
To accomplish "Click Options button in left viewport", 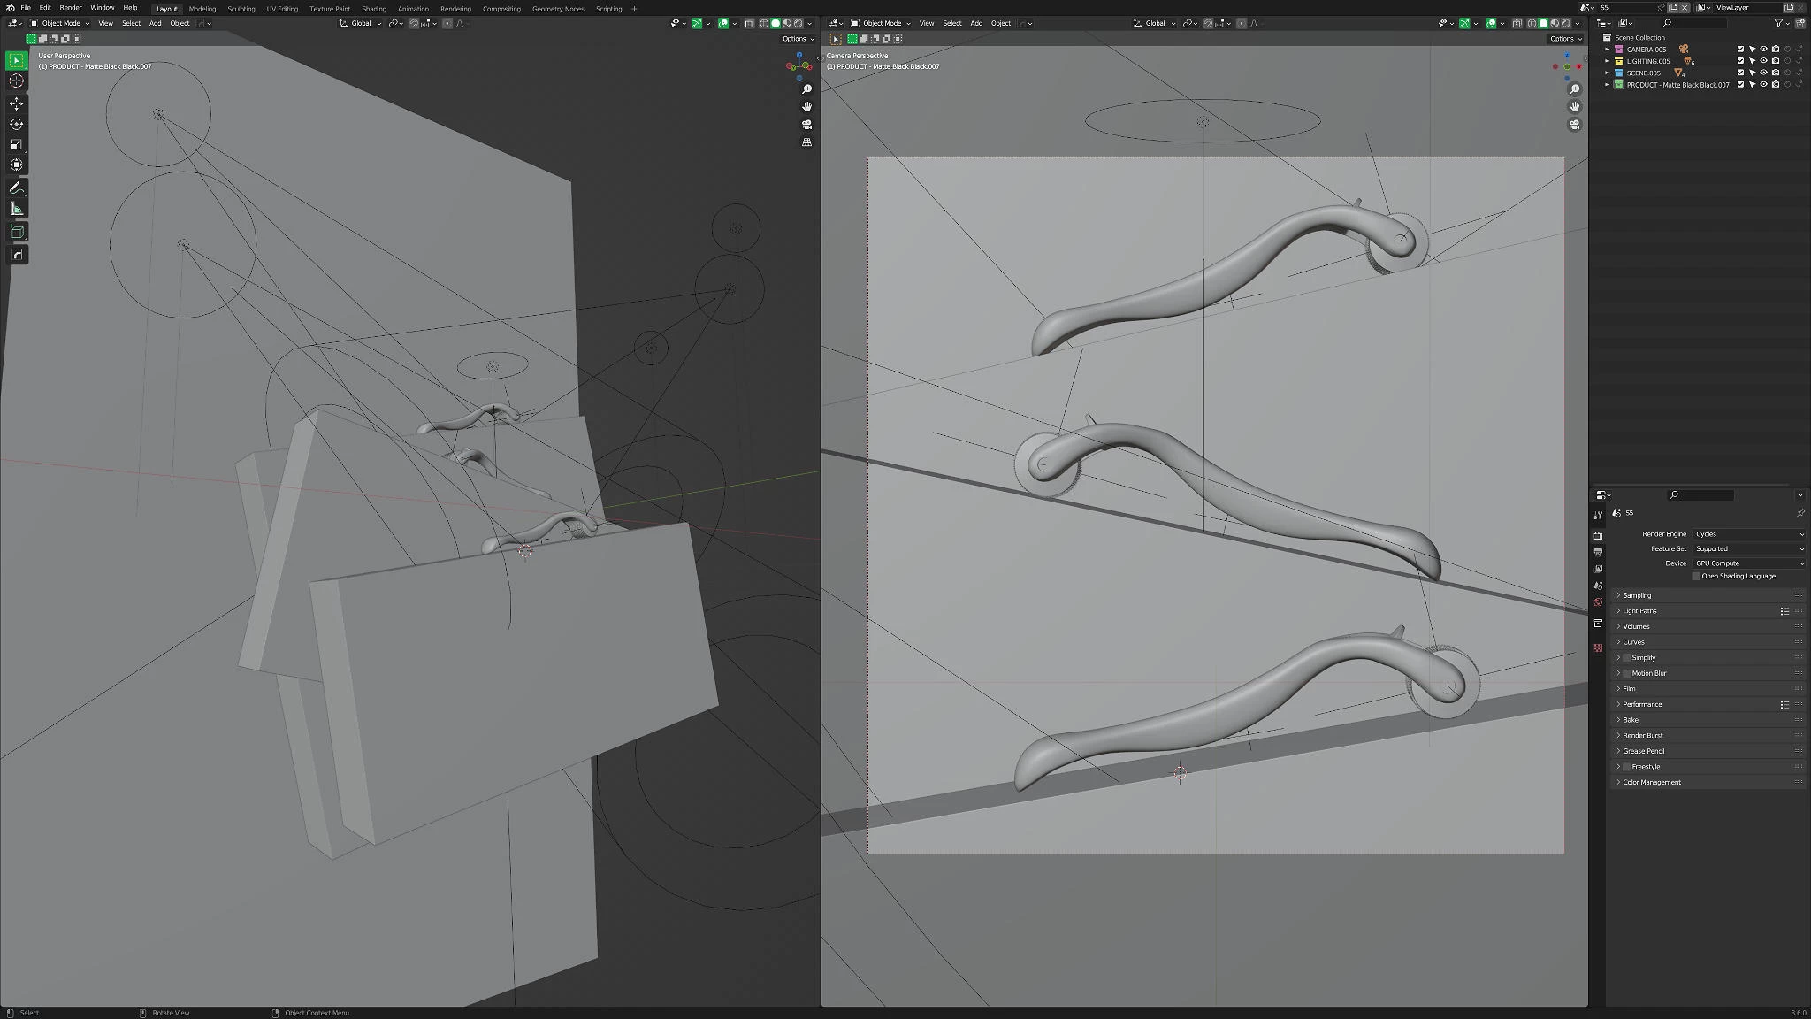I will [x=797, y=39].
